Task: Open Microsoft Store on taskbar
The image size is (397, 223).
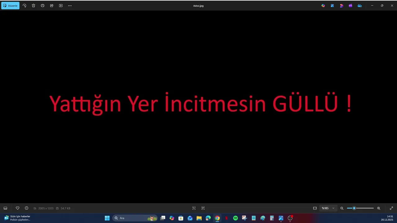Action: point(181,218)
